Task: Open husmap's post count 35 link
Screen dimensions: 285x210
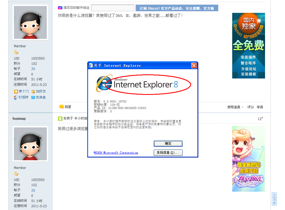Action: pyautogui.click(x=33, y=190)
